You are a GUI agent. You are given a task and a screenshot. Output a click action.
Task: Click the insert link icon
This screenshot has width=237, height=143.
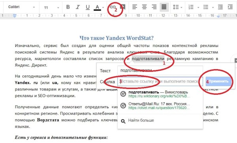point(113,7)
